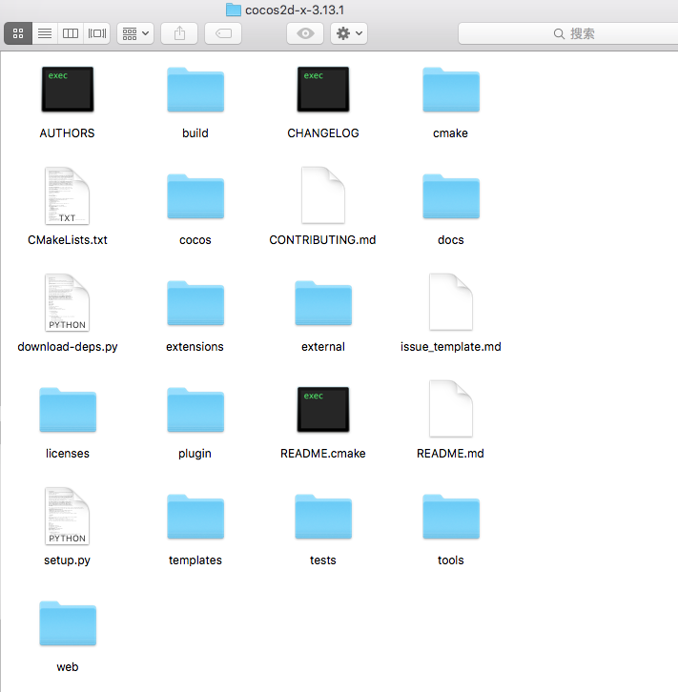Click the 'templates' folder name label
The width and height of the screenshot is (678, 692).
pyautogui.click(x=195, y=560)
